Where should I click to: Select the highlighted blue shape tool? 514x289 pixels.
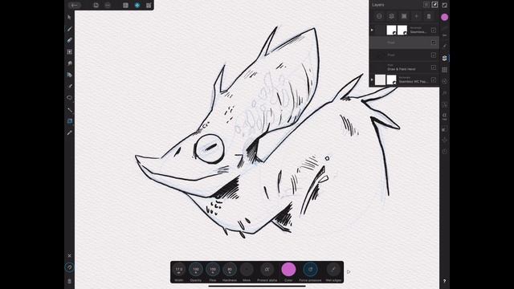(x=69, y=121)
